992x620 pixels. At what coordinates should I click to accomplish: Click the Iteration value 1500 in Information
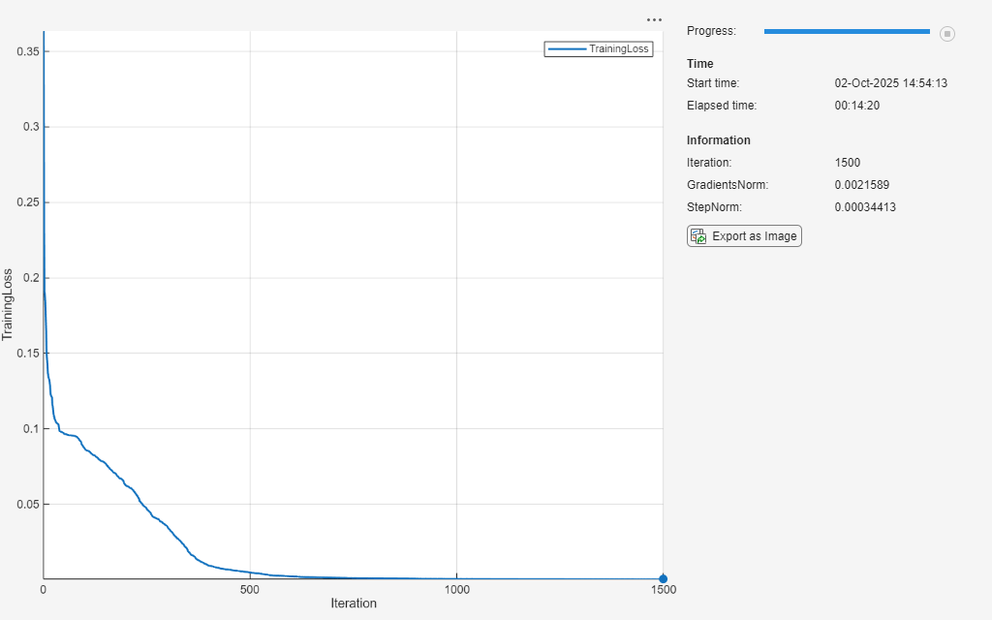coord(847,163)
